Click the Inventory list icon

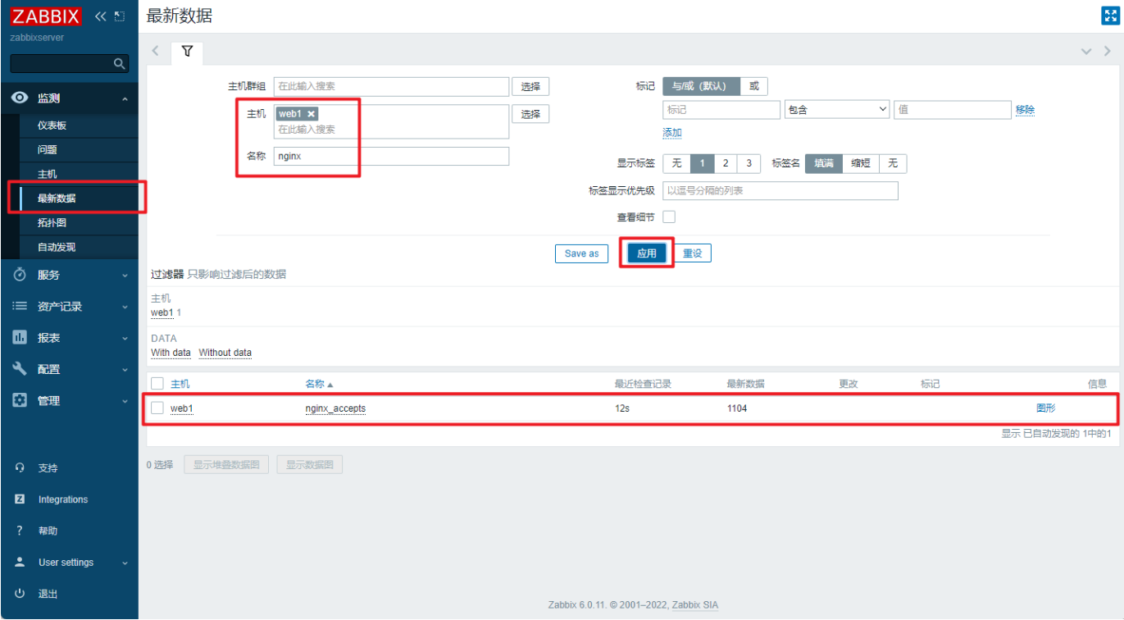coord(20,306)
